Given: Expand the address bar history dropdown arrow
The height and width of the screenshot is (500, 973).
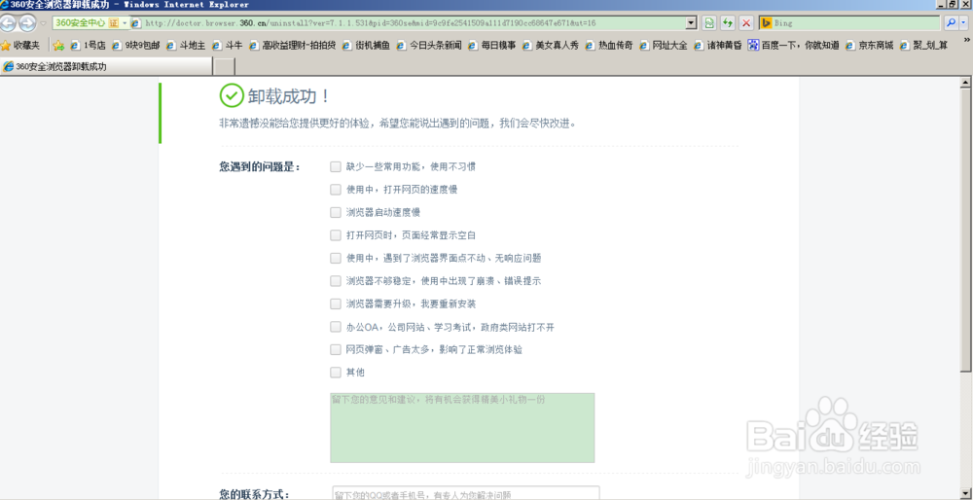Looking at the screenshot, I should [x=692, y=23].
